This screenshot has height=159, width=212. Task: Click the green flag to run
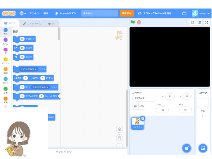coord(132,23)
